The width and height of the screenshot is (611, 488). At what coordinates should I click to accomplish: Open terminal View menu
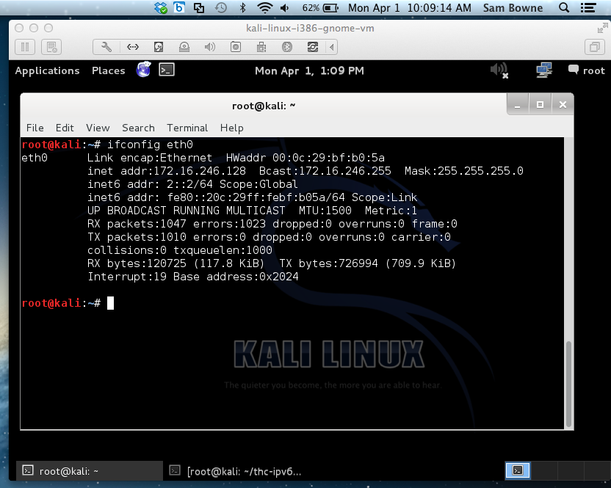pyautogui.click(x=98, y=128)
